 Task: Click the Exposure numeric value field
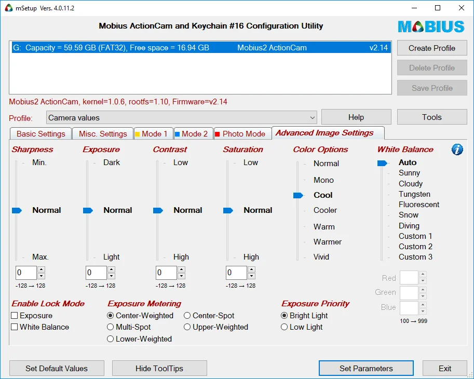tap(97, 273)
